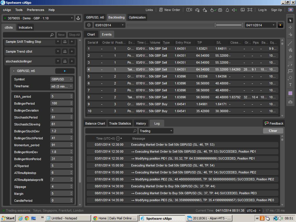Click the New cBot button
This screenshot has width=296, height=222.
pyautogui.click(x=61, y=35)
